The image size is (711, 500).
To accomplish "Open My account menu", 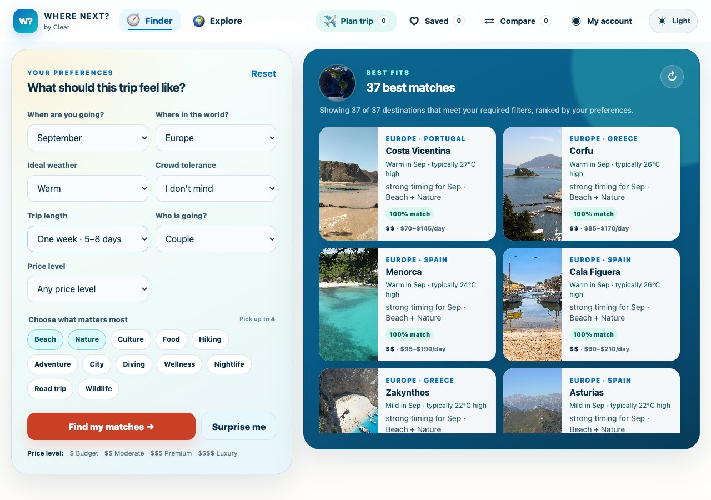I will [x=602, y=21].
